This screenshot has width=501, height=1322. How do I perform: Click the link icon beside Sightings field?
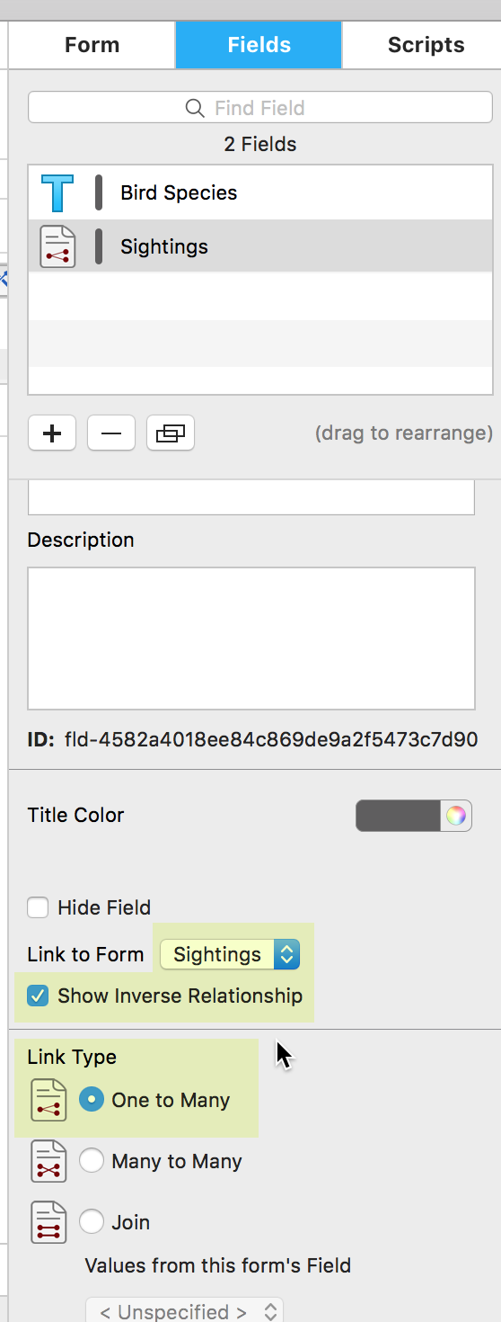pos(57,246)
